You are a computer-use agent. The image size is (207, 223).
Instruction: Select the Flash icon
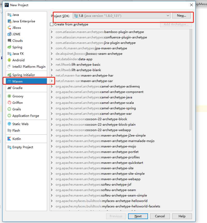pyautogui.click(x=9, y=130)
